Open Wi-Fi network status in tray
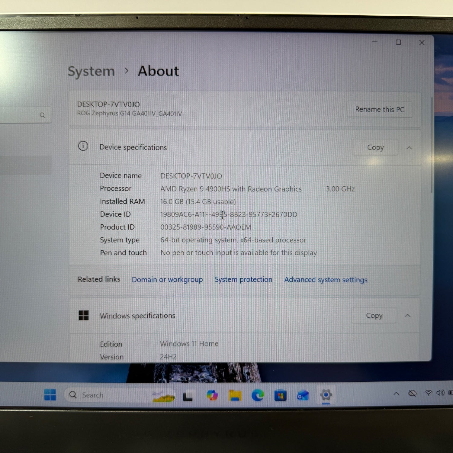453x453 pixels. (428, 393)
